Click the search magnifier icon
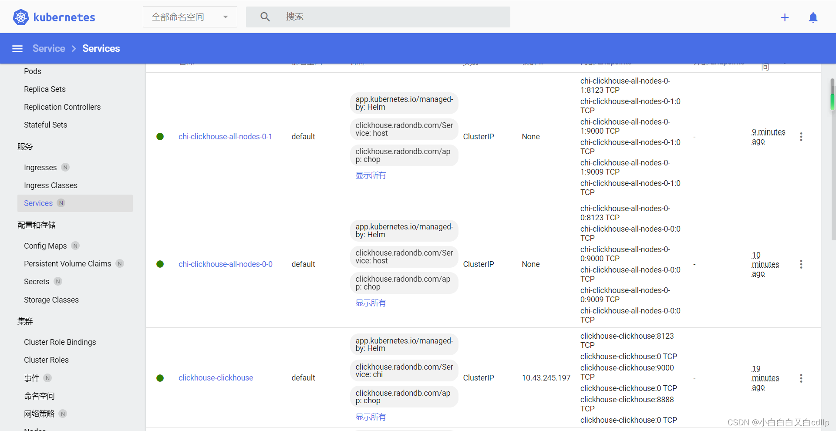836x431 pixels. click(x=265, y=17)
